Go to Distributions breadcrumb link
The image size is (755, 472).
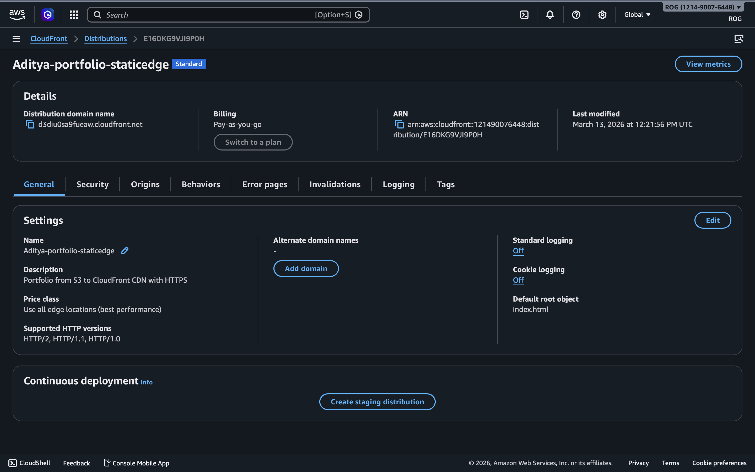(x=105, y=39)
